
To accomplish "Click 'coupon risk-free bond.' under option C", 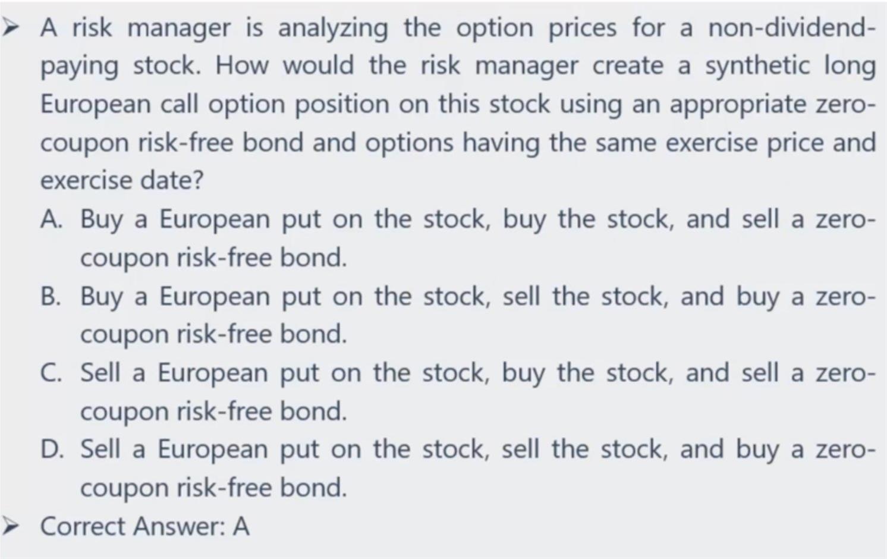I will (x=213, y=412).
